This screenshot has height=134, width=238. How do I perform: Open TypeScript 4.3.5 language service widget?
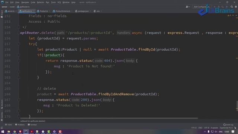[226, 128]
